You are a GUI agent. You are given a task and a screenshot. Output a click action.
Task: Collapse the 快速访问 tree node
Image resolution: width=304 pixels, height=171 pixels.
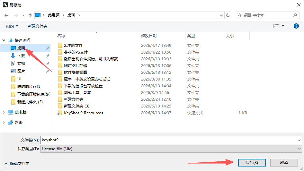pos(4,40)
